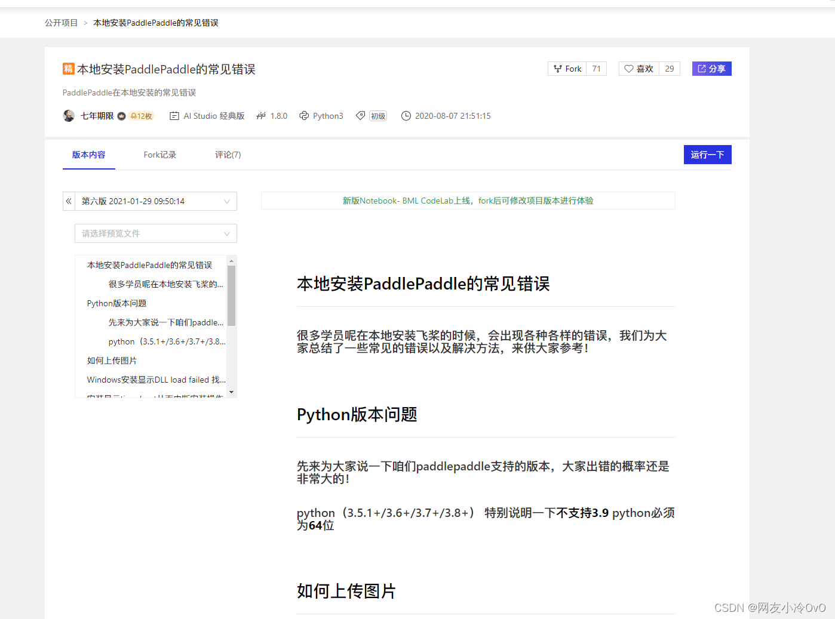Click the 12枚 medal count badge
The width and height of the screenshot is (835, 619).
[142, 116]
